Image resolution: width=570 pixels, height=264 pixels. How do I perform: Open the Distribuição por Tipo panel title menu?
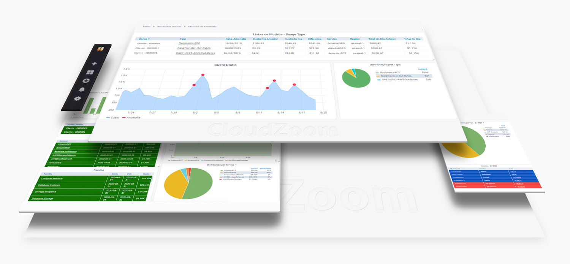tap(385, 65)
